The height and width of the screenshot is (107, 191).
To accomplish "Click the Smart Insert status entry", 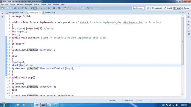I will pyautogui.click(x=128, y=101).
